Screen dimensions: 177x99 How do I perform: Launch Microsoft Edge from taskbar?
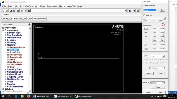16,97
